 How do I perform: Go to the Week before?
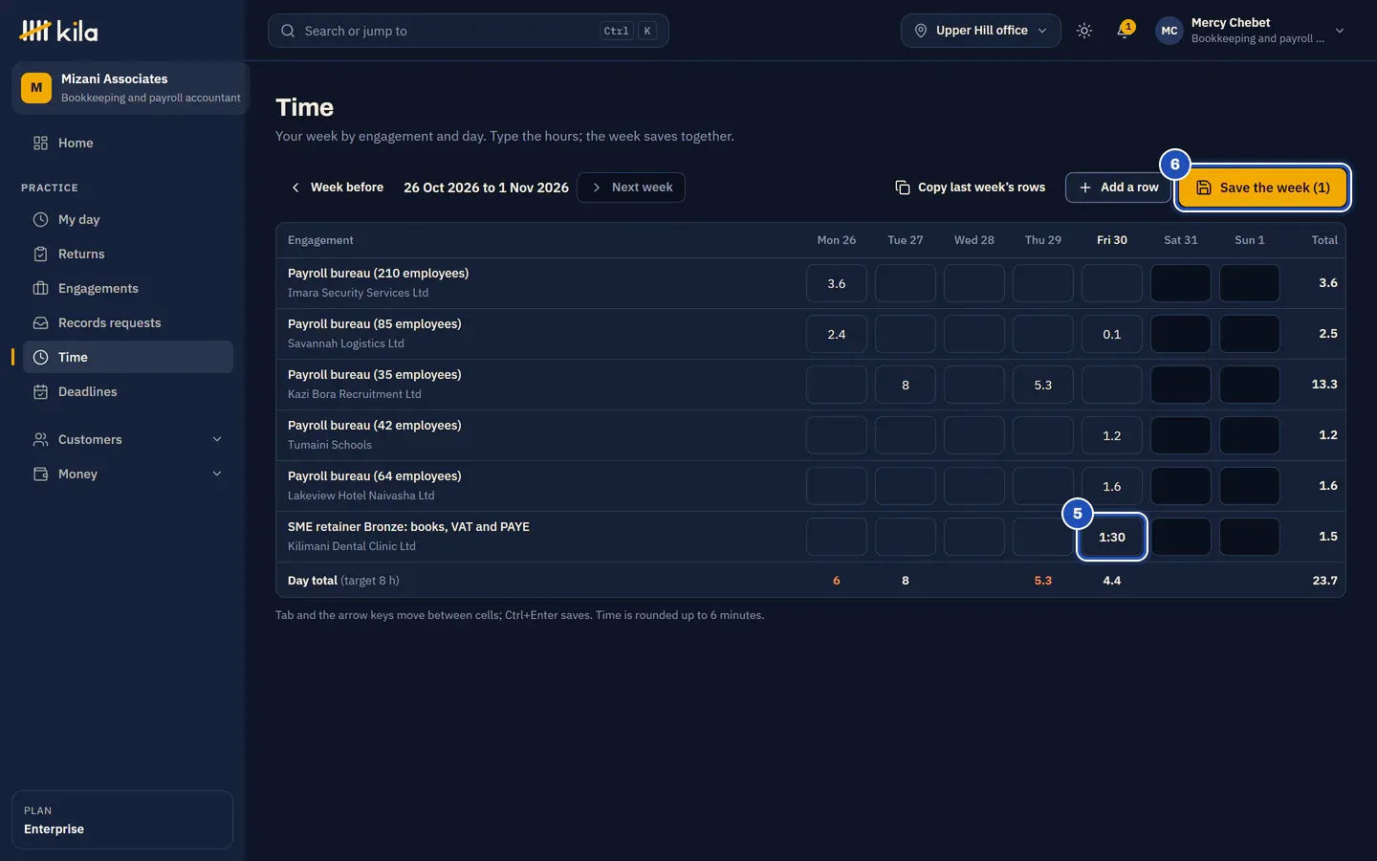pyautogui.click(x=337, y=188)
